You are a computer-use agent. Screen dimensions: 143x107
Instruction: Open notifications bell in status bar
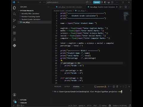(x=130, y=106)
